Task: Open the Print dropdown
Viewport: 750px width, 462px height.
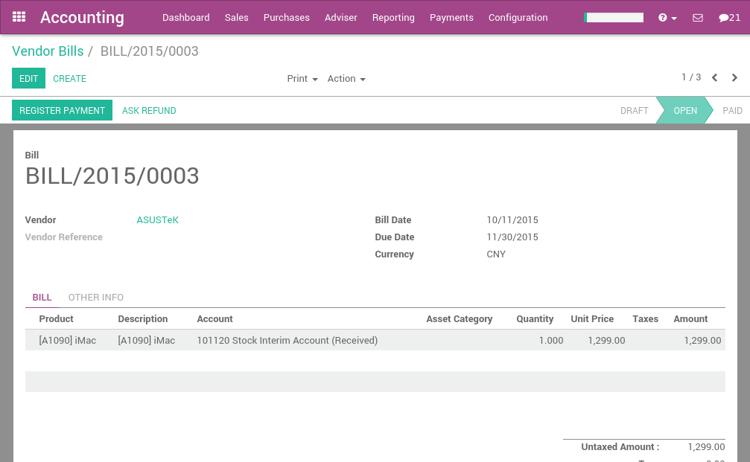Action: 302,78
